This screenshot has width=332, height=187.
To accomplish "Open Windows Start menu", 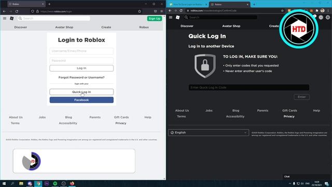I will (4, 183).
